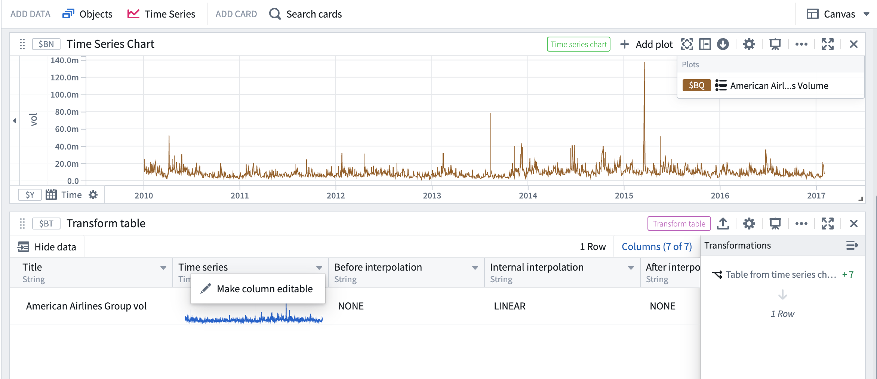
Task: Open the Columns (7 of 7) selector
Action: [656, 247]
